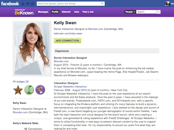Focus the Facebook search field
The width and height of the screenshot is (174, 130).
click(x=68, y=3)
